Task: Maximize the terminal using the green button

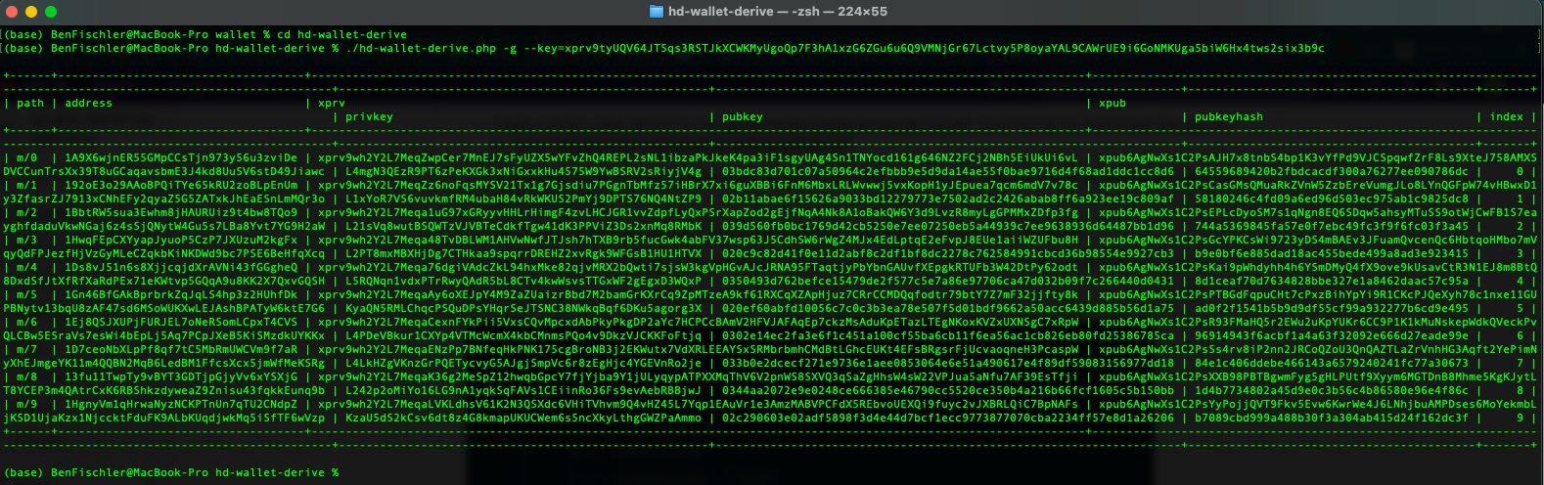Action: (51, 12)
